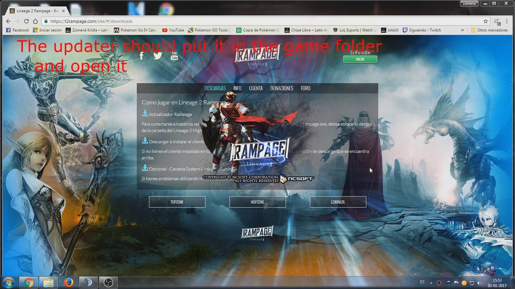The width and height of the screenshot is (515, 289).
Task: Open the Facebook bookmark
Action: (x=17, y=30)
